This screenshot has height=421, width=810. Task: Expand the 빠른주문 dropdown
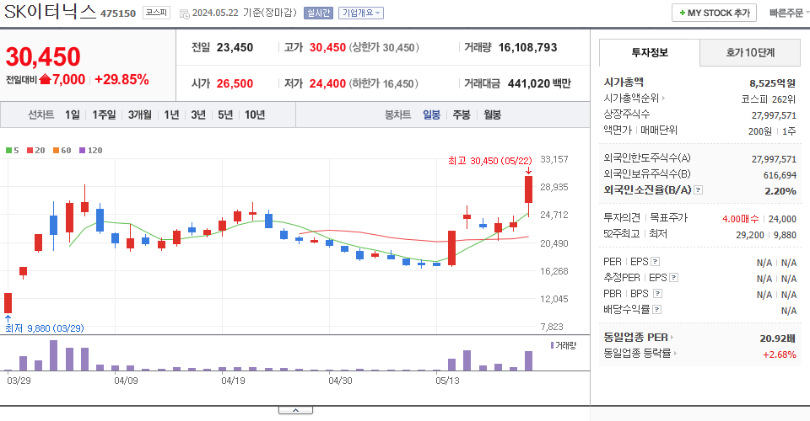click(x=789, y=13)
